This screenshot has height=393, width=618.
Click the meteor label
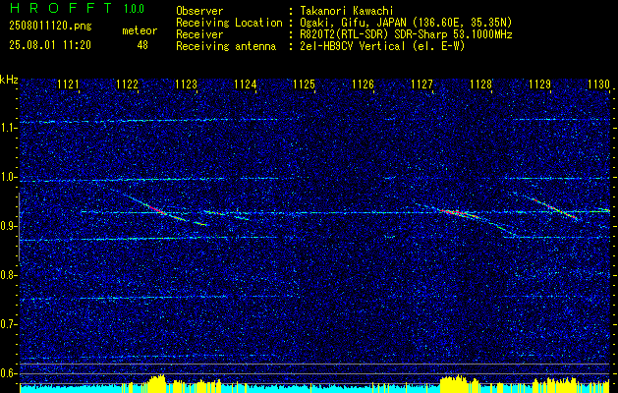click(x=140, y=30)
